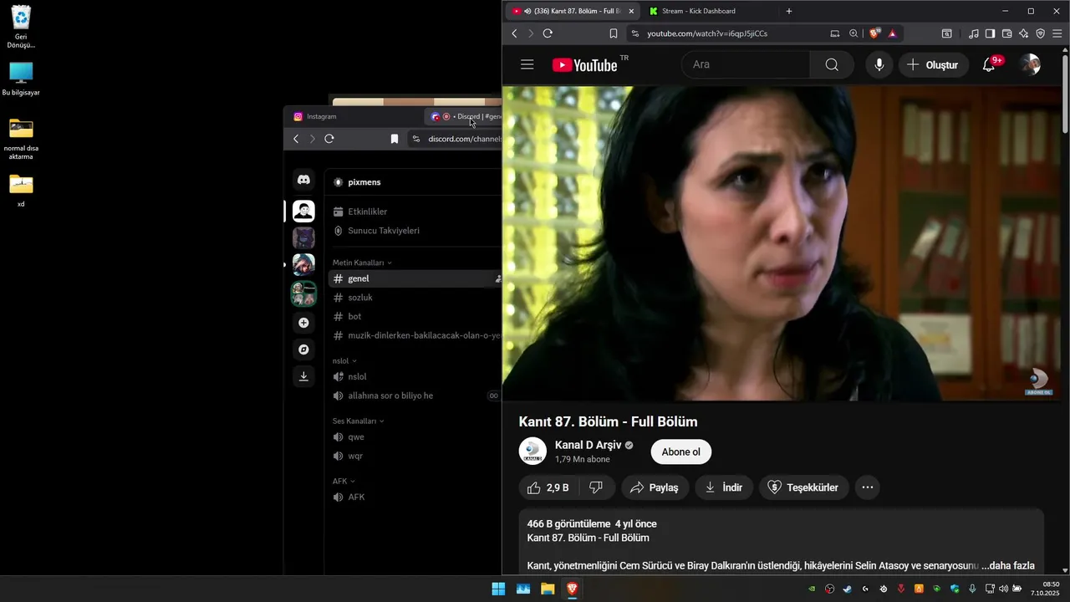Collapse the Metin Kanalları category
This screenshot has height=602, width=1070.
(x=362, y=263)
